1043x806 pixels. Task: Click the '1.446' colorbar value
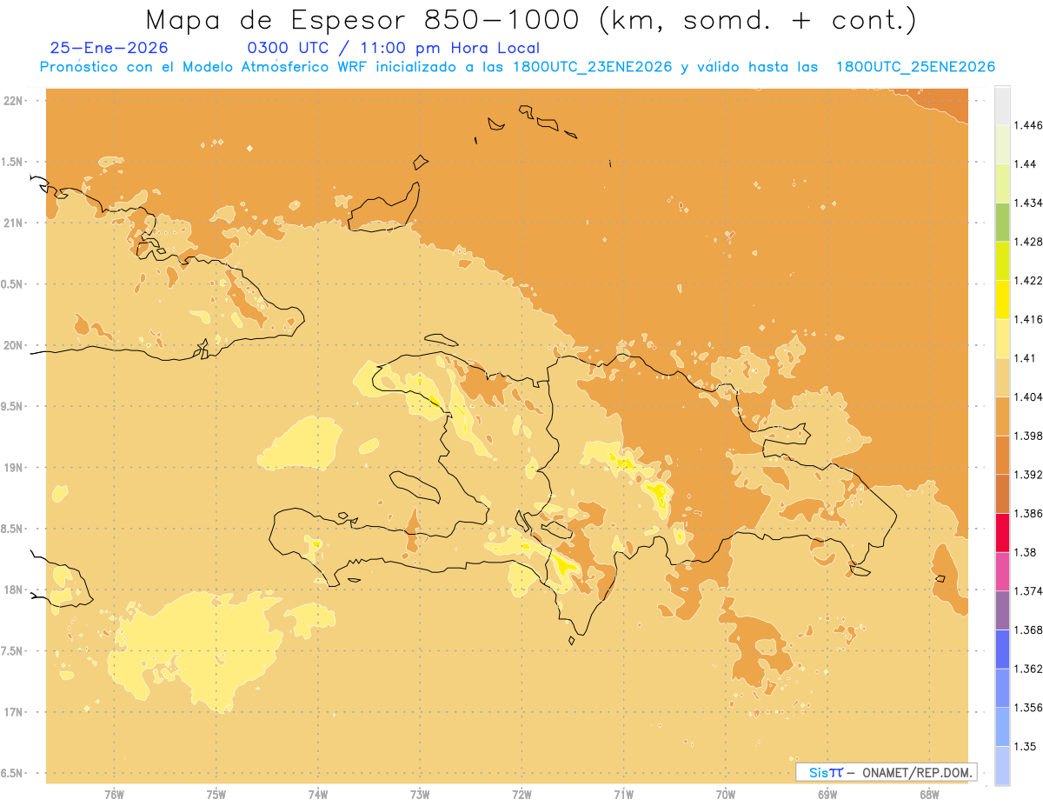click(x=1029, y=125)
